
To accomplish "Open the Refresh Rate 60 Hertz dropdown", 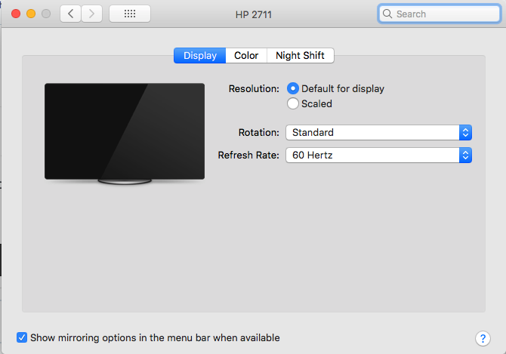I will (378, 155).
